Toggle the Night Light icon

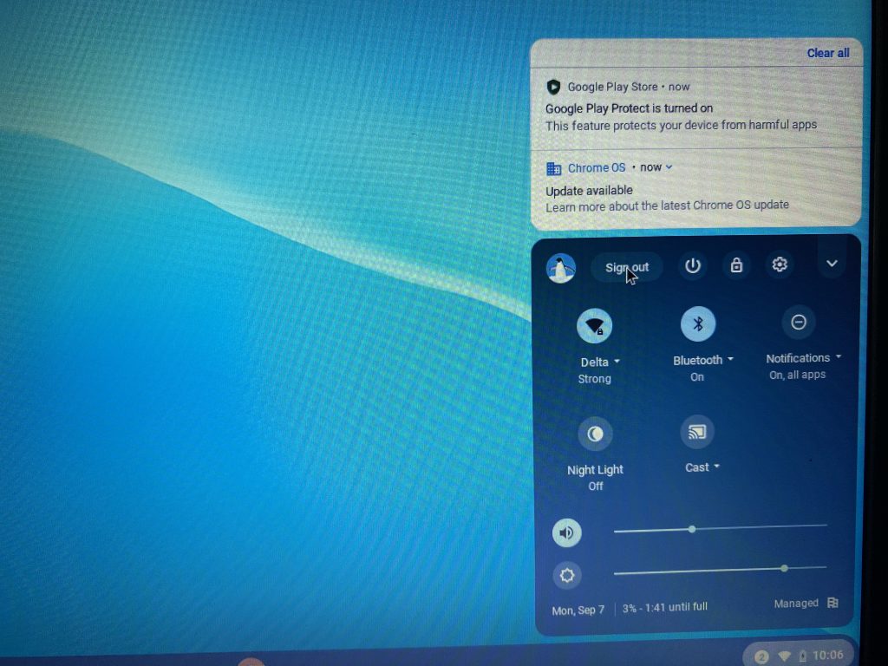click(x=595, y=434)
